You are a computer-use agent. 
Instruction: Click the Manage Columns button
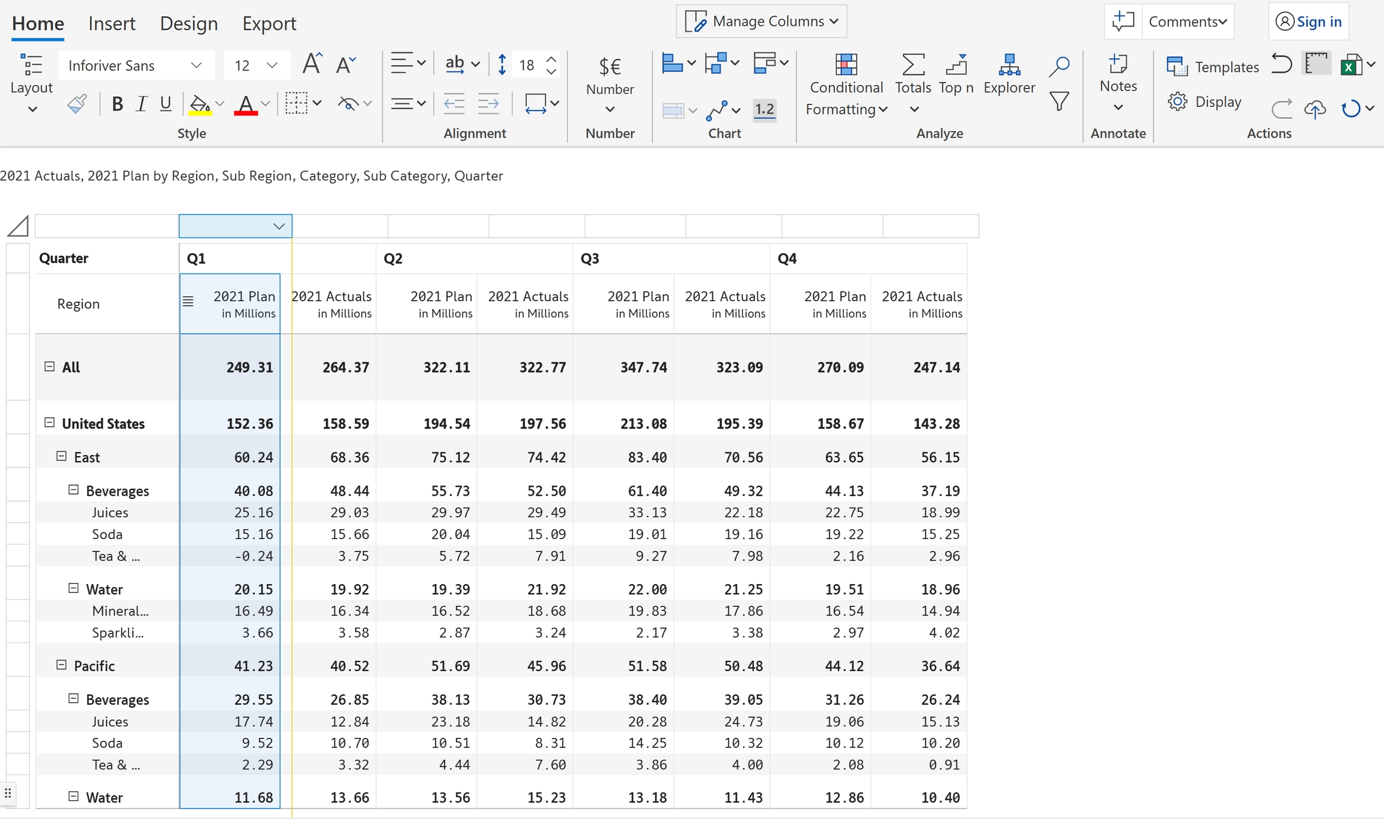(x=761, y=22)
